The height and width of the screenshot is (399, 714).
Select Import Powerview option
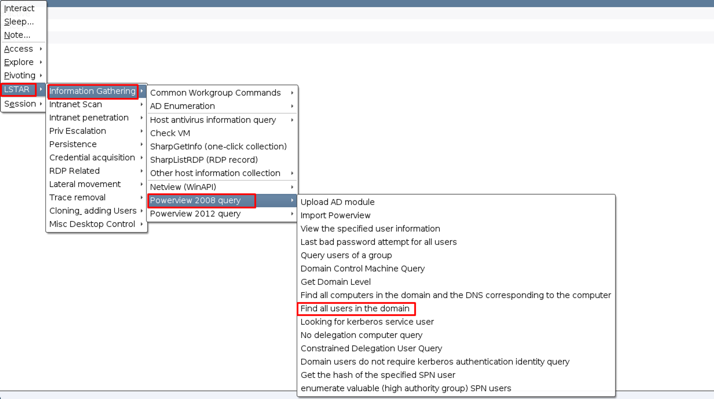coord(336,215)
